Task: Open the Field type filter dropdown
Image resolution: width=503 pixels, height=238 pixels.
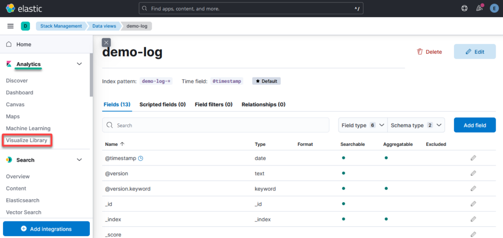Action: pyautogui.click(x=363, y=125)
